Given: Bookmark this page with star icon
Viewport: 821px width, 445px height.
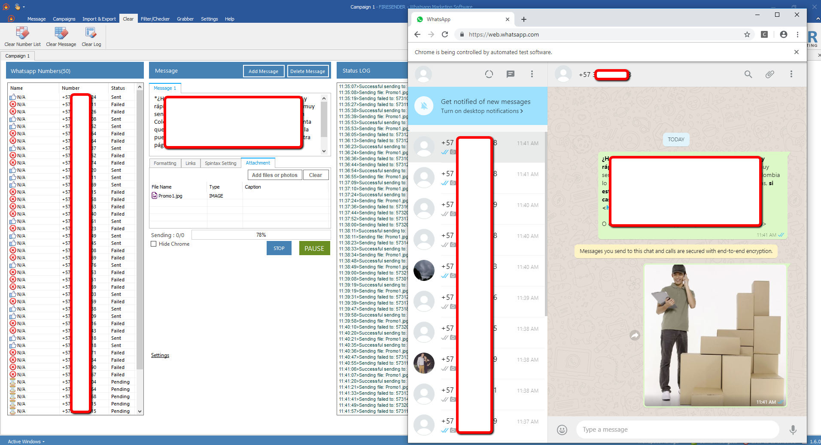Looking at the screenshot, I should pos(747,34).
